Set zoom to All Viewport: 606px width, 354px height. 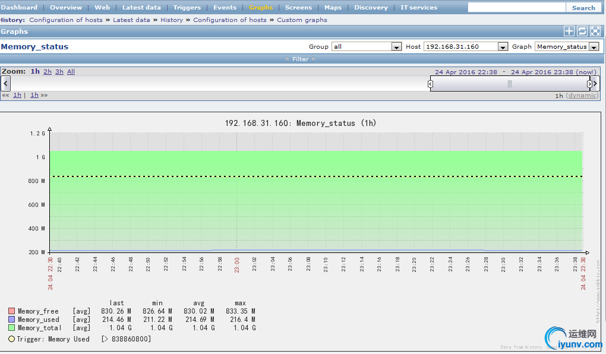pyautogui.click(x=71, y=72)
